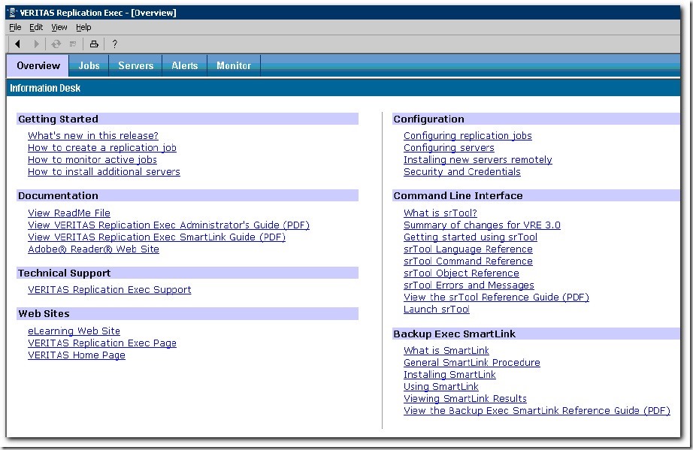
Task: Click the Documentation section heading
Action: click(59, 195)
